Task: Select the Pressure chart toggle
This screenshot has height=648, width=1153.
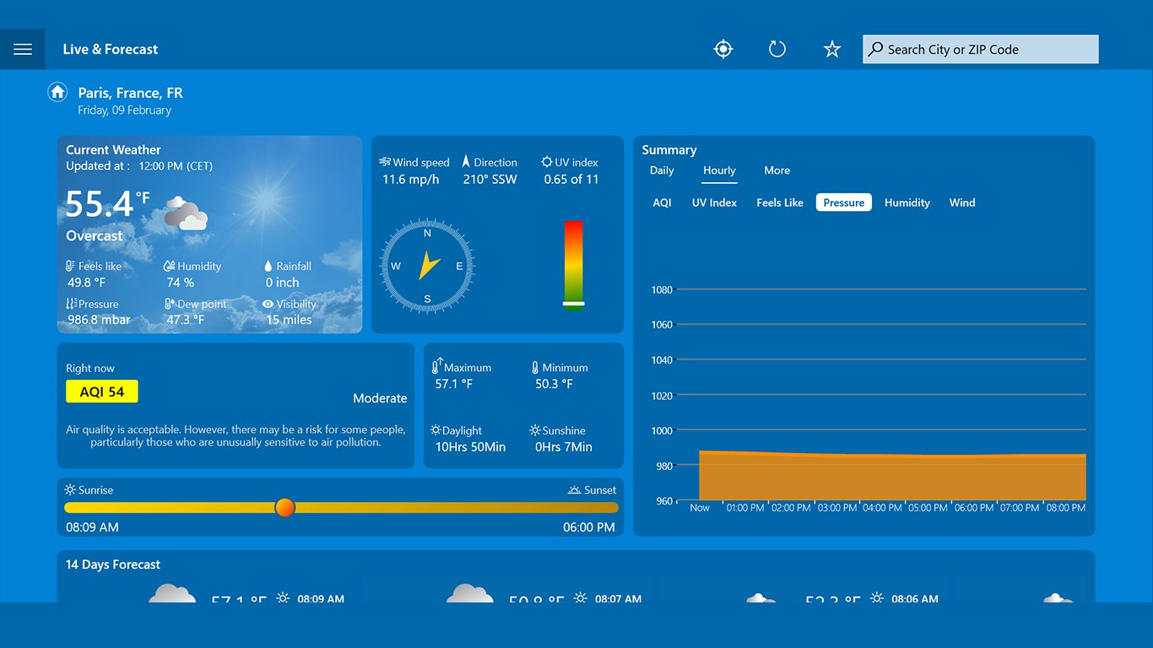Action: tap(842, 202)
